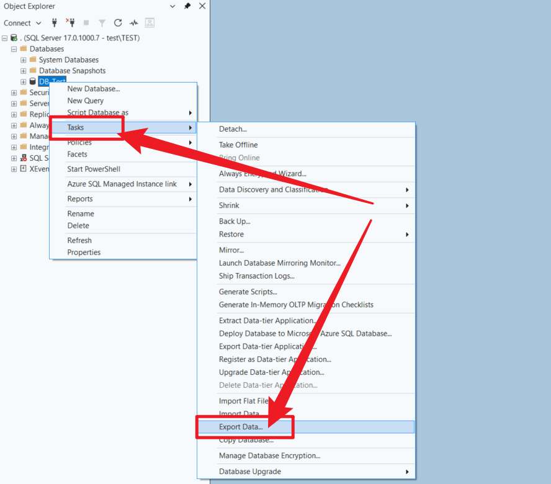Pin the Object Explorer panel

point(187,6)
